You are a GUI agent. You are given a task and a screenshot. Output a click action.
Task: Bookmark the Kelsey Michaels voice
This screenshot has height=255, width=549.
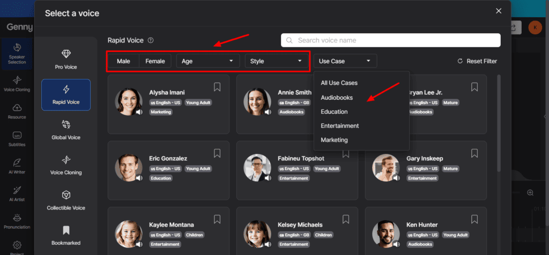[346, 219]
